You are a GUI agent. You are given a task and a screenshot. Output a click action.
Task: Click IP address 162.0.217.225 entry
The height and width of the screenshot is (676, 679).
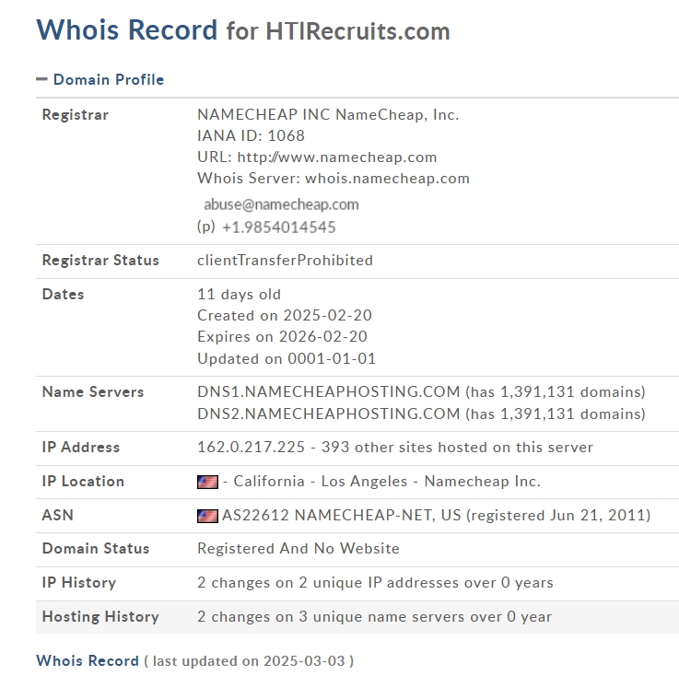coord(252,447)
